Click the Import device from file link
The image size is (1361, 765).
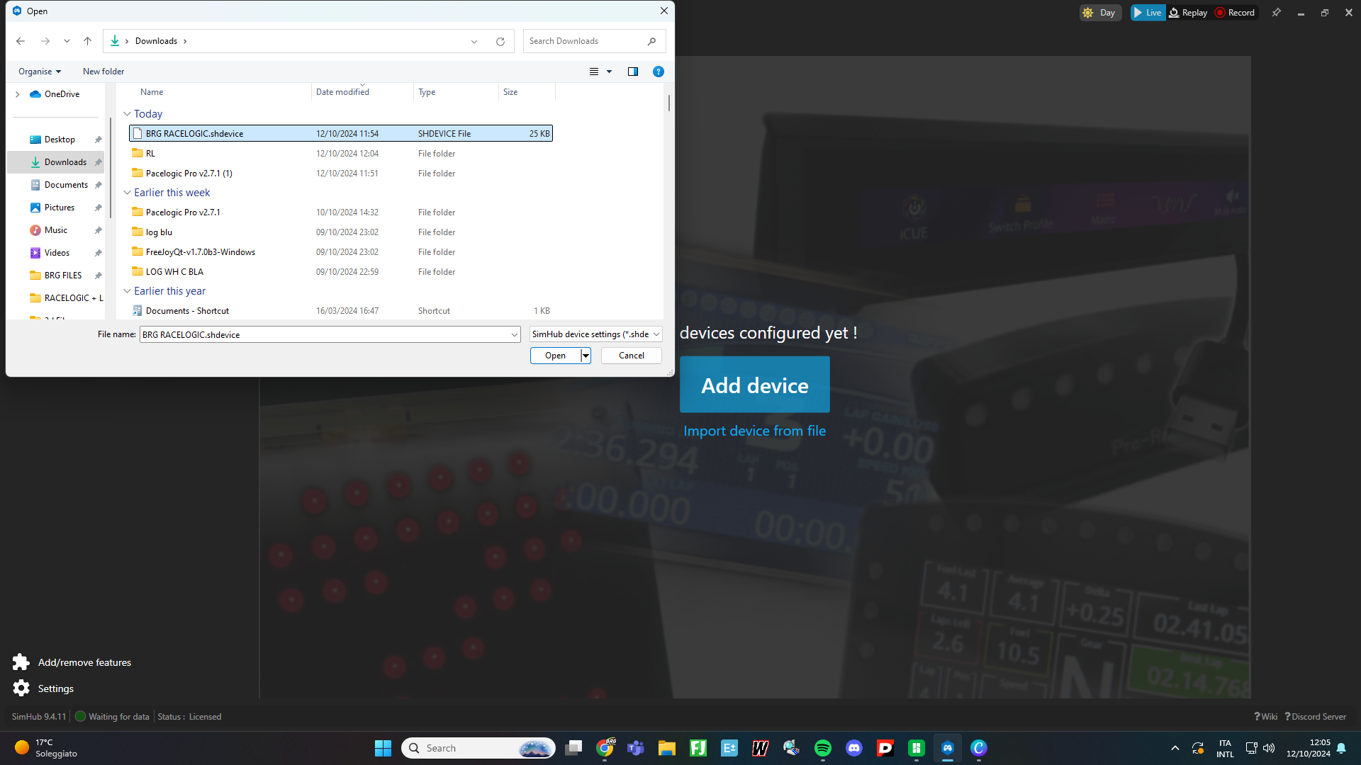click(x=754, y=431)
